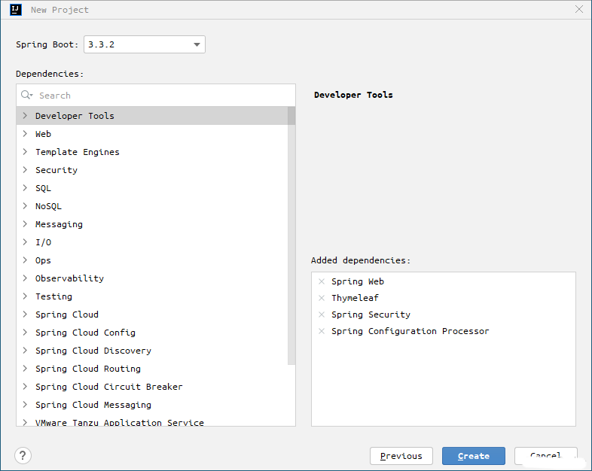Expand the Spring Cloud category chevron
Screen dimensions: 592x471
click(x=25, y=315)
